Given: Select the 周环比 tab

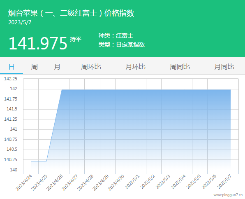Looking at the screenshot, I should coord(91,67).
